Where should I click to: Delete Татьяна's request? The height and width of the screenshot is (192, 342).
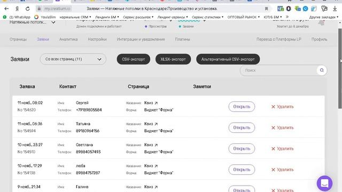click(283, 127)
